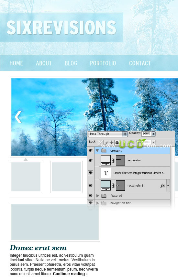Screen dimensions: 178x279
Task: Hide the rectangle 1 layer
Action: click(91, 185)
